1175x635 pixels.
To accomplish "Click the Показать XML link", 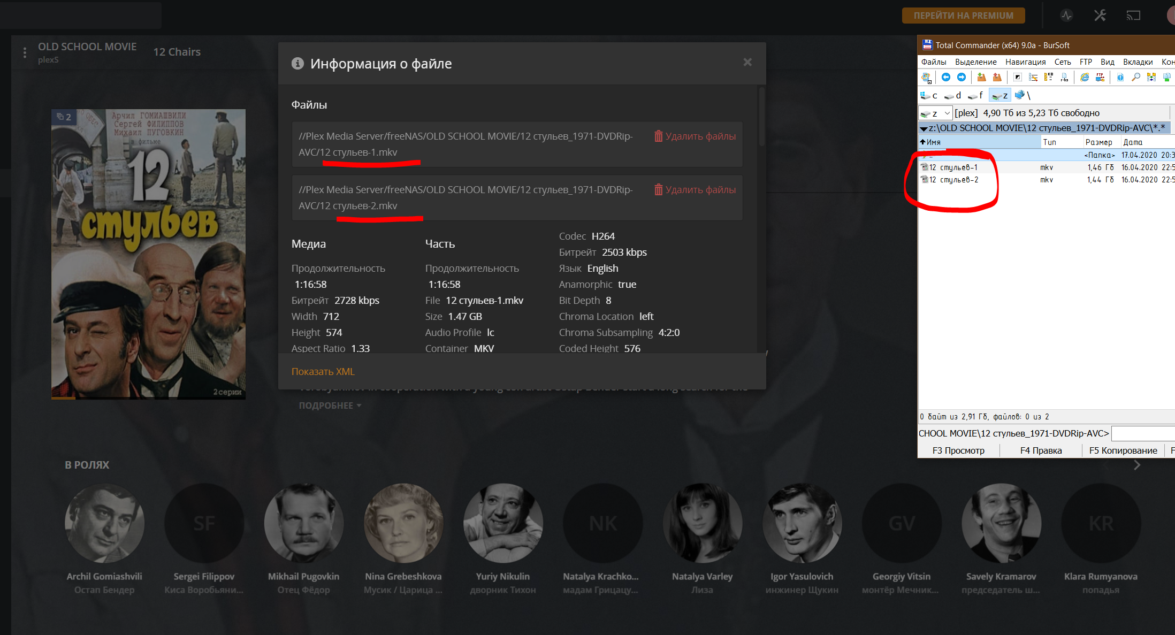I will [x=323, y=372].
